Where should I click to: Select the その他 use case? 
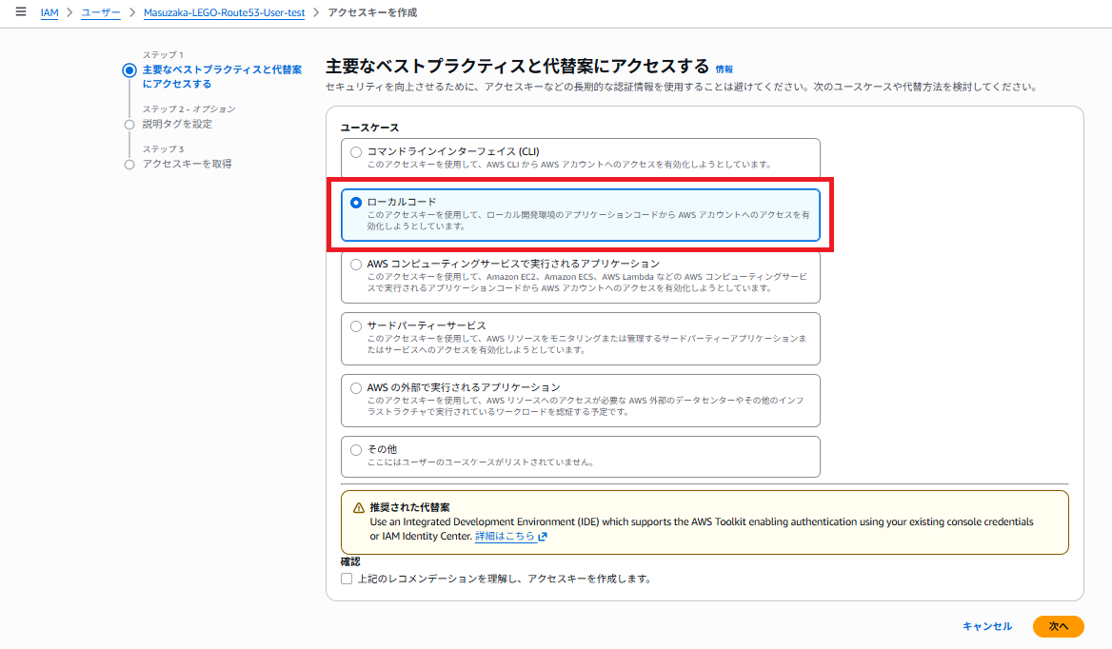pyautogui.click(x=356, y=448)
